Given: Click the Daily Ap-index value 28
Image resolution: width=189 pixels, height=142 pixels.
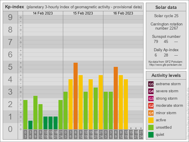Looking at the screenshot, I should click(166, 55).
